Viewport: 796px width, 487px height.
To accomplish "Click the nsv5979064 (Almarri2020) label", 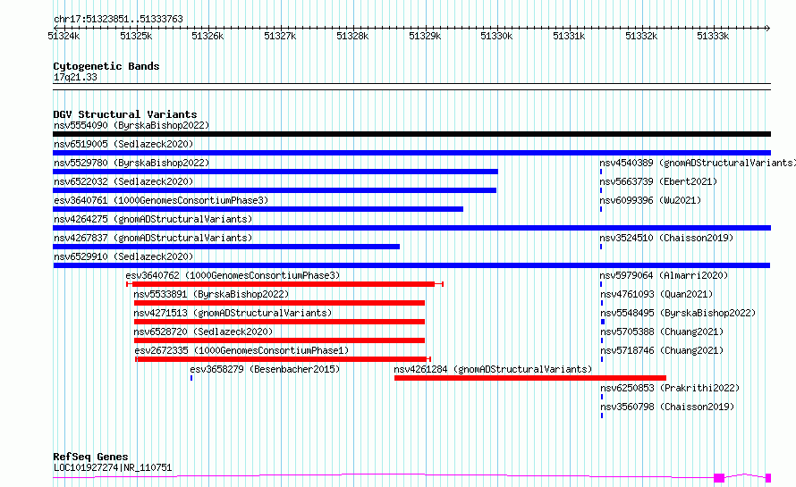I will (664, 275).
